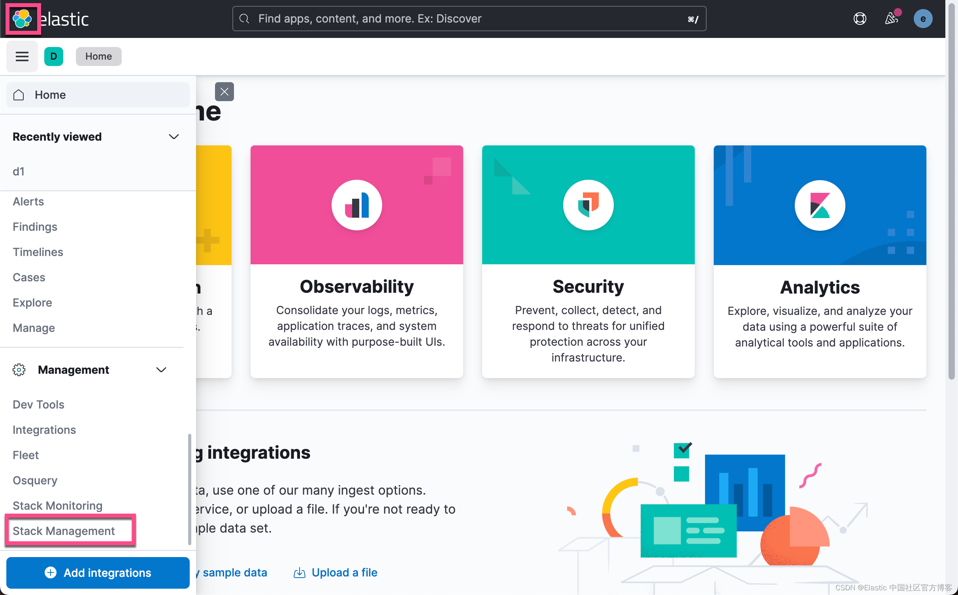
Task: Select the Dev Tools menu item
Action: (x=38, y=405)
